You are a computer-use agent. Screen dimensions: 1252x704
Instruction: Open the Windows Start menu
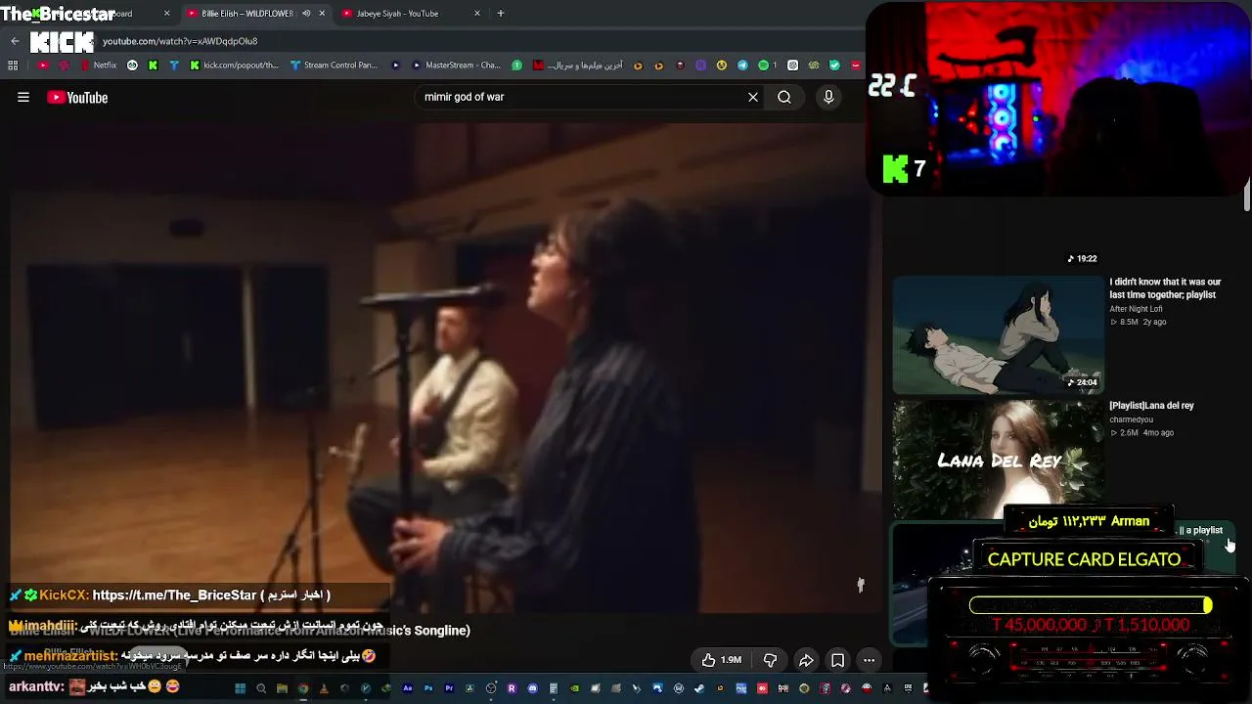[x=241, y=688]
